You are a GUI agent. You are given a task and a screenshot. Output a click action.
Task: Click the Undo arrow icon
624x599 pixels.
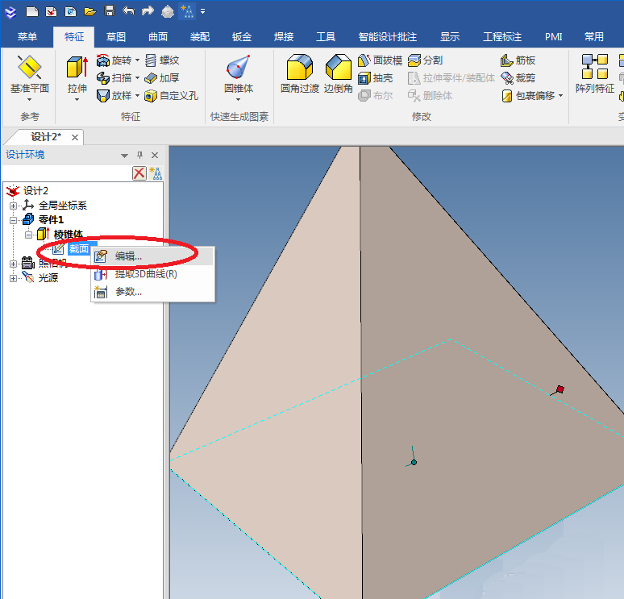(128, 10)
